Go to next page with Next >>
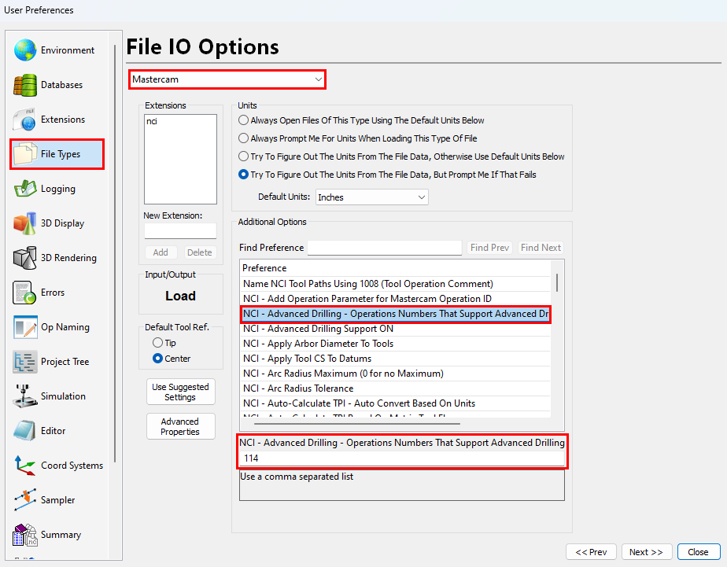This screenshot has height=567, width=727. (x=646, y=552)
